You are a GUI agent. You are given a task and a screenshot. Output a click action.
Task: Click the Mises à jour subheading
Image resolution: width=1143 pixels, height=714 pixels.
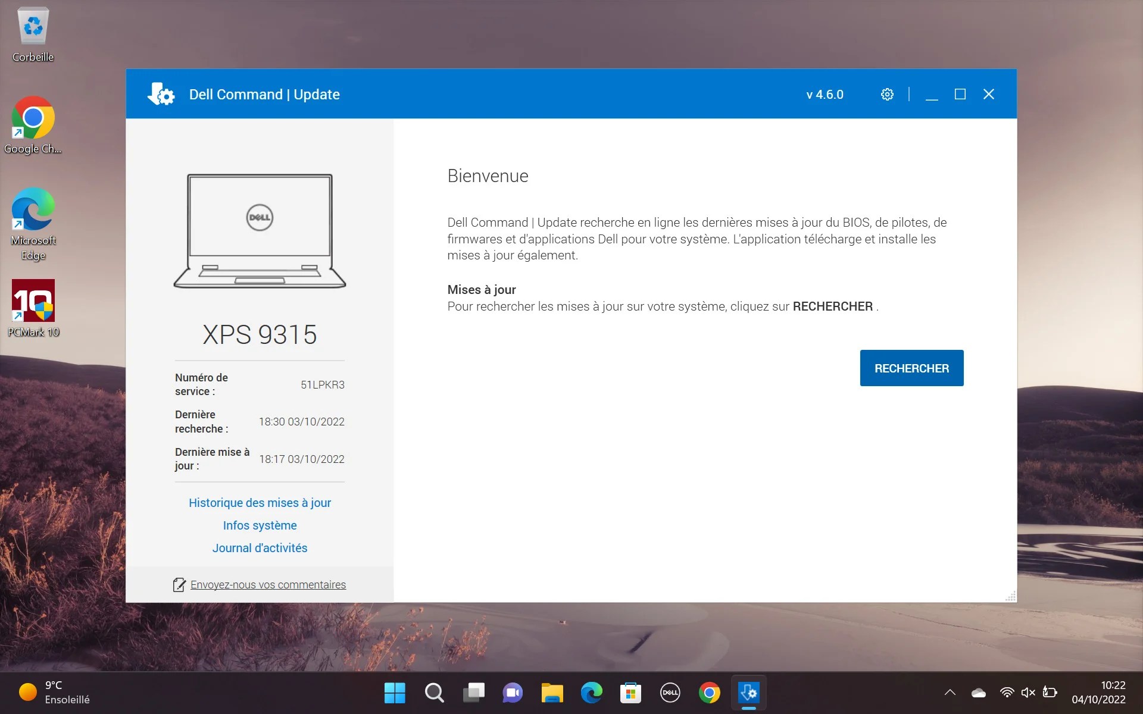coord(482,290)
